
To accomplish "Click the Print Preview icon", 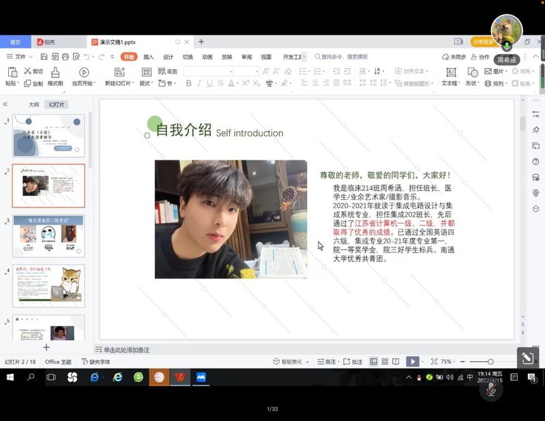I will point(76,57).
